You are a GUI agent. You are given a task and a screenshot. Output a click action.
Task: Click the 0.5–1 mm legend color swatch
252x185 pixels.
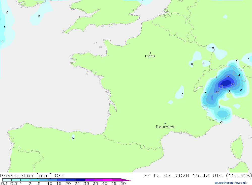coord(16,180)
